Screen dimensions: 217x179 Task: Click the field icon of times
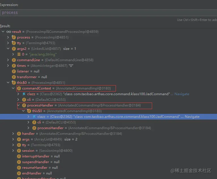[x=14, y=66]
